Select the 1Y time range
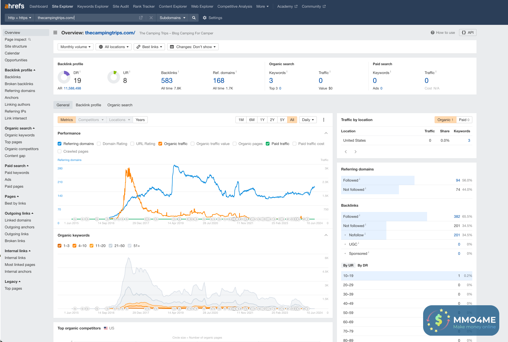The image size is (508, 342). tap(262, 120)
